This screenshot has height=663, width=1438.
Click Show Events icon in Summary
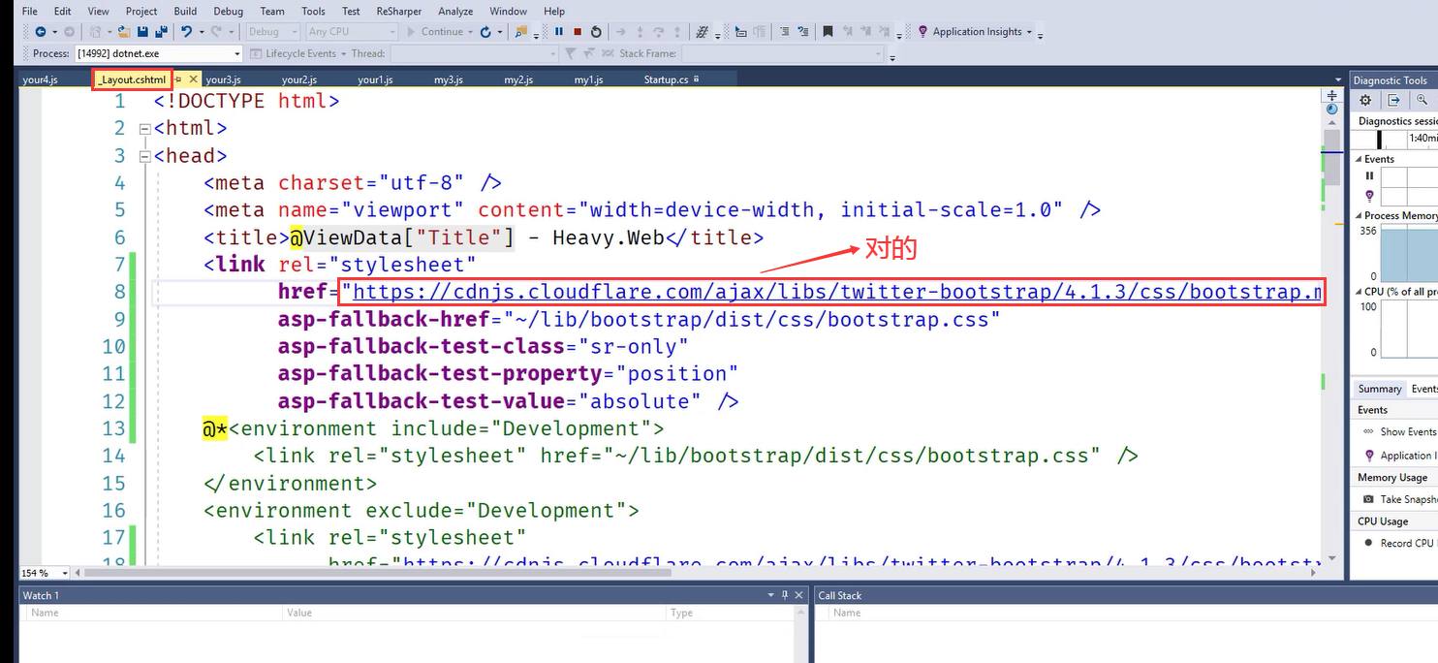point(1368,431)
